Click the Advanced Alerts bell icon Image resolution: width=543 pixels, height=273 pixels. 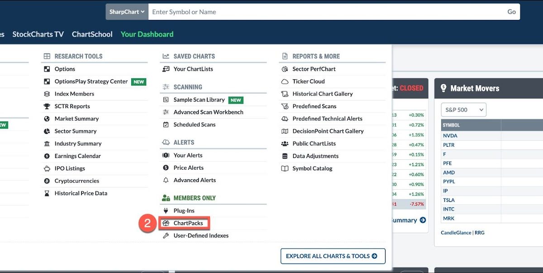coord(166,180)
